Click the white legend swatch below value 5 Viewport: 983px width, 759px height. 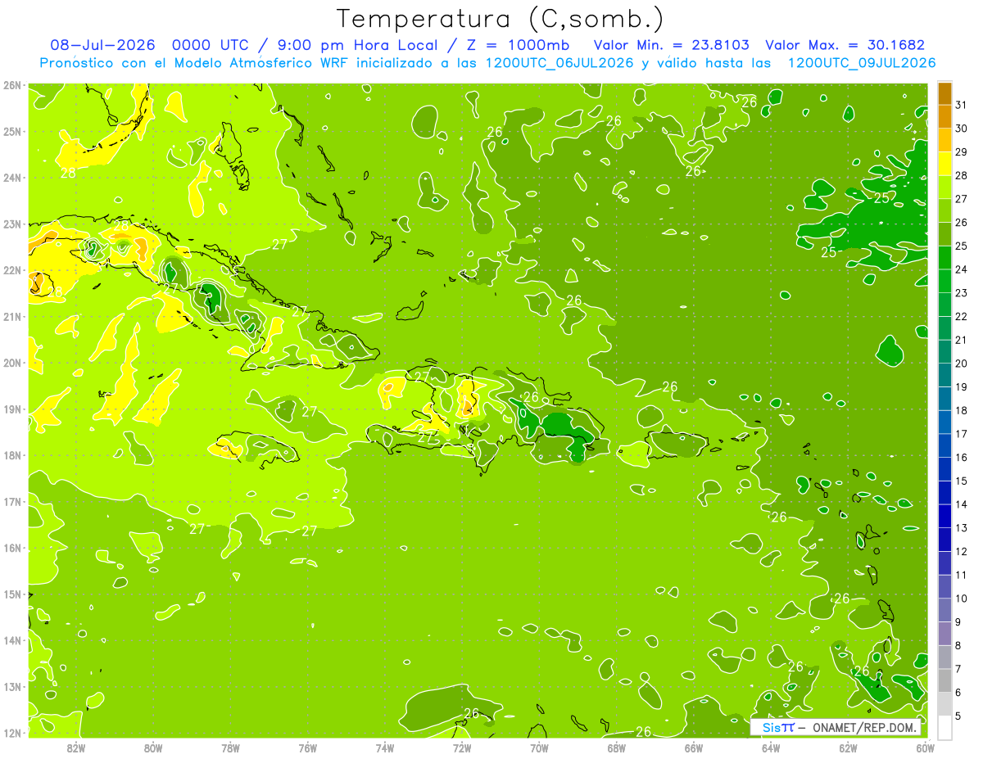click(x=944, y=727)
